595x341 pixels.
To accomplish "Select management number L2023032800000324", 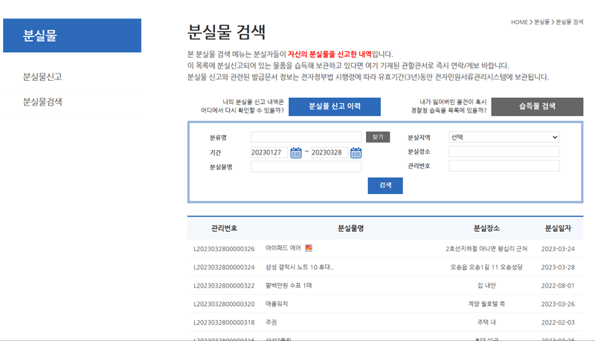I will (224, 267).
